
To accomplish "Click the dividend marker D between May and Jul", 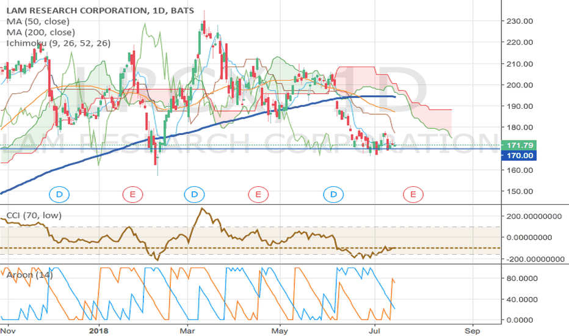I will [333, 194].
